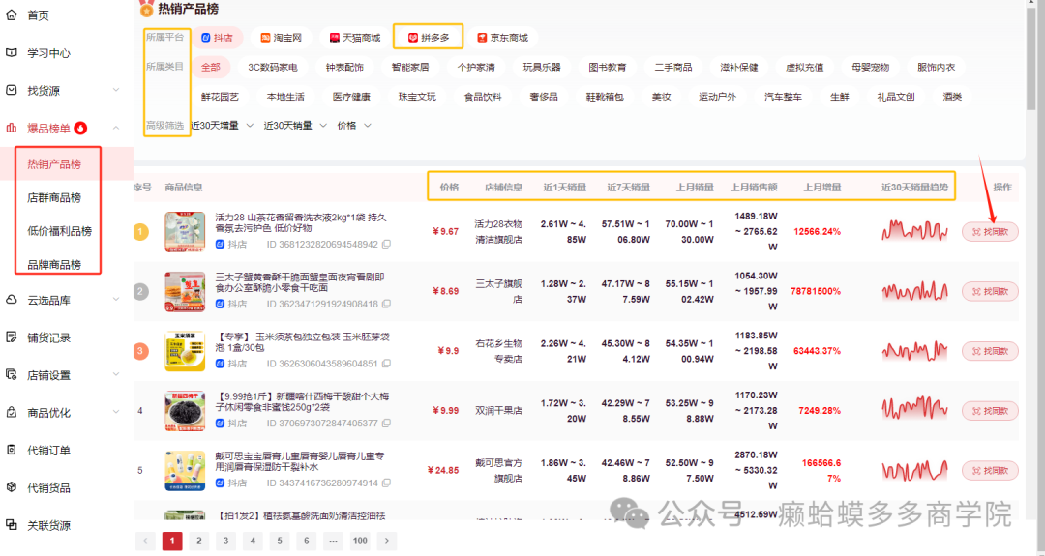Screen dimensions: 1045x556
Task: Click the 找货源 bag icon
Action: pos(12,90)
